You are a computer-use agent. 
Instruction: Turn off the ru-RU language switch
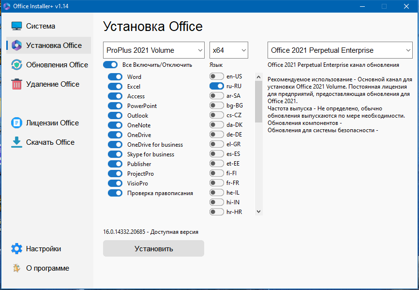(x=216, y=86)
